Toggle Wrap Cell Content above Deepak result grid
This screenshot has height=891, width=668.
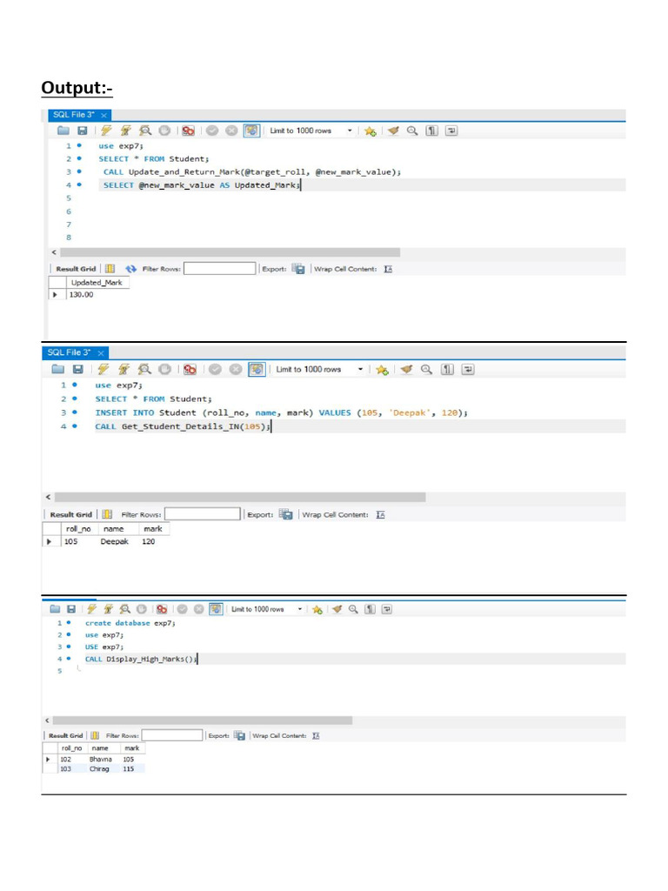[381, 515]
